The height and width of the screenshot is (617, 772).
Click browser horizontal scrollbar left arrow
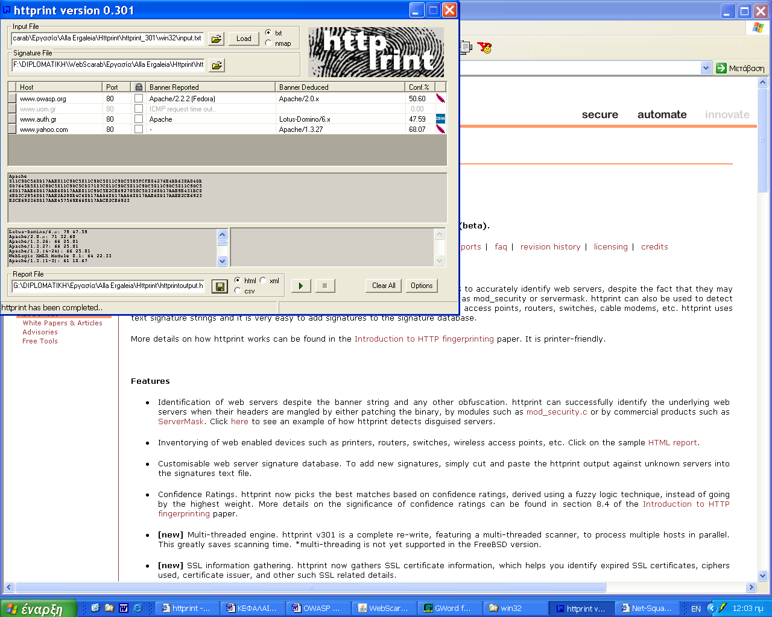pos(9,587)
